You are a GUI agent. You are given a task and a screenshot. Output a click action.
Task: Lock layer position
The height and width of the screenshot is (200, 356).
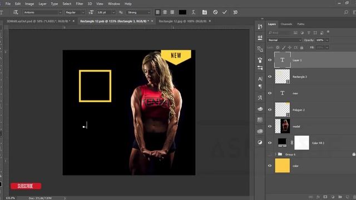coord(289,47)
